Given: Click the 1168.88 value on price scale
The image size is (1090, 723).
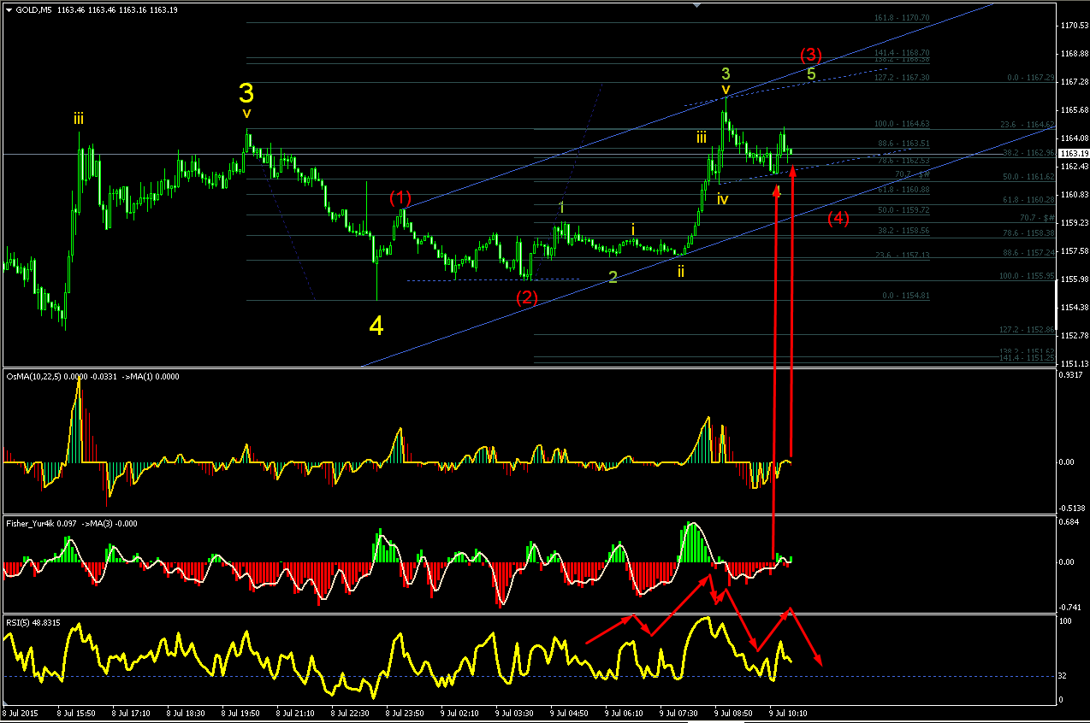Looking at the screenshot, I should coord(1074,54).
